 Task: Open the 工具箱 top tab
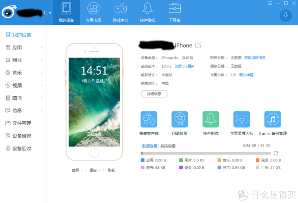pos(175,12)
